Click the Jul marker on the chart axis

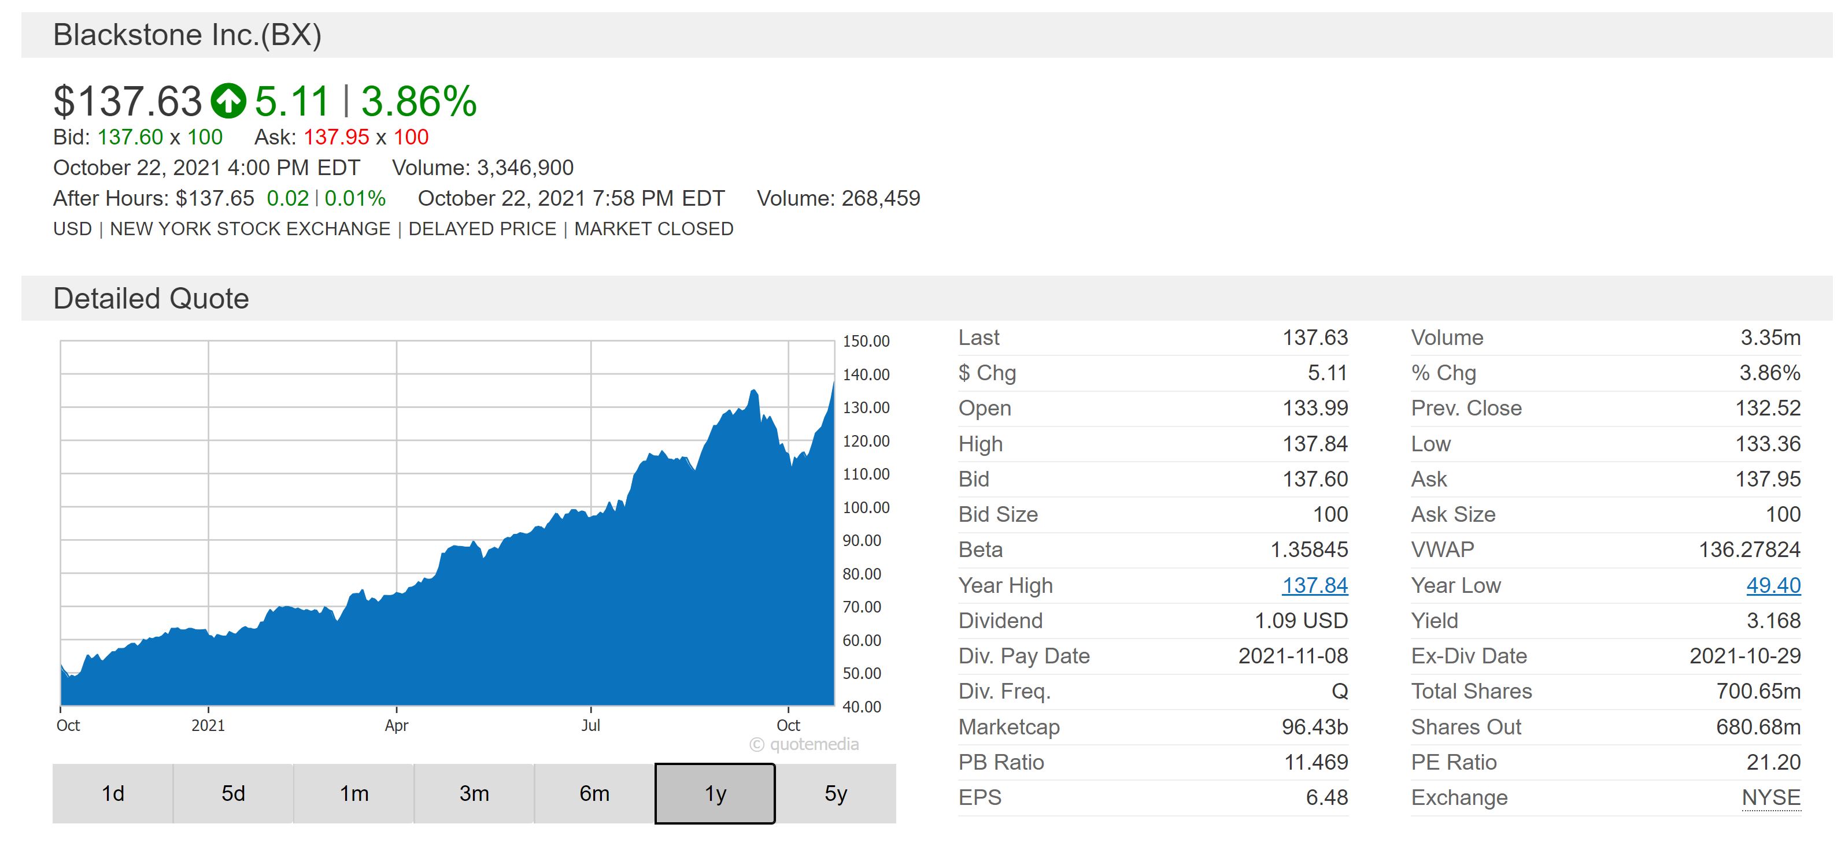tap(590, 725)
